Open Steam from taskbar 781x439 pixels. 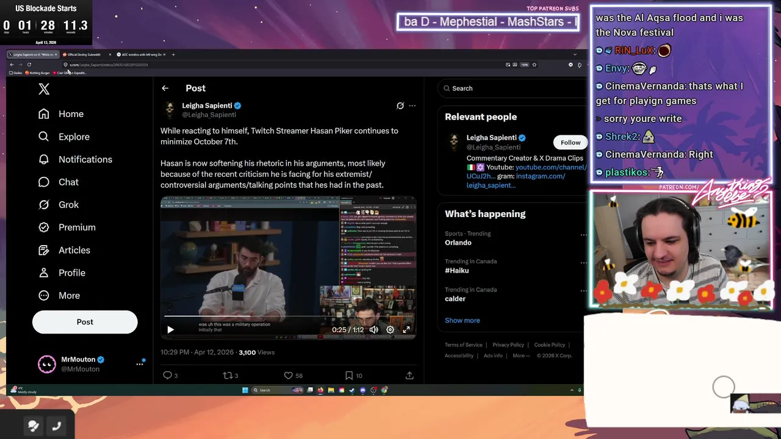[x=352, y=390]
